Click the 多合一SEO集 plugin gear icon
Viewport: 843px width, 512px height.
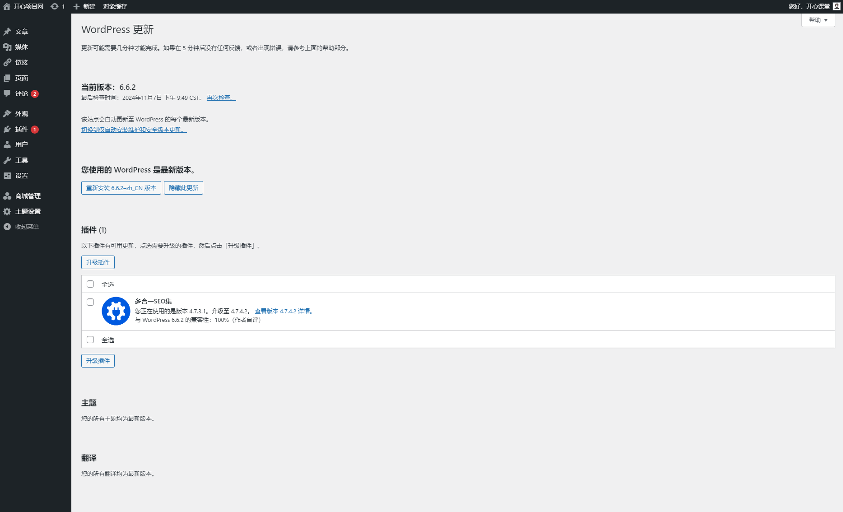(x=116, y=311)
